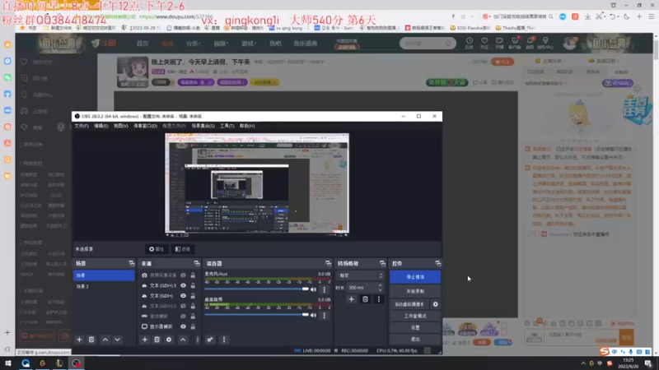Open the 视图(V) menu in OBS
Image resolution: width=659 pixels, height=370 pixels.
(120, 126)
